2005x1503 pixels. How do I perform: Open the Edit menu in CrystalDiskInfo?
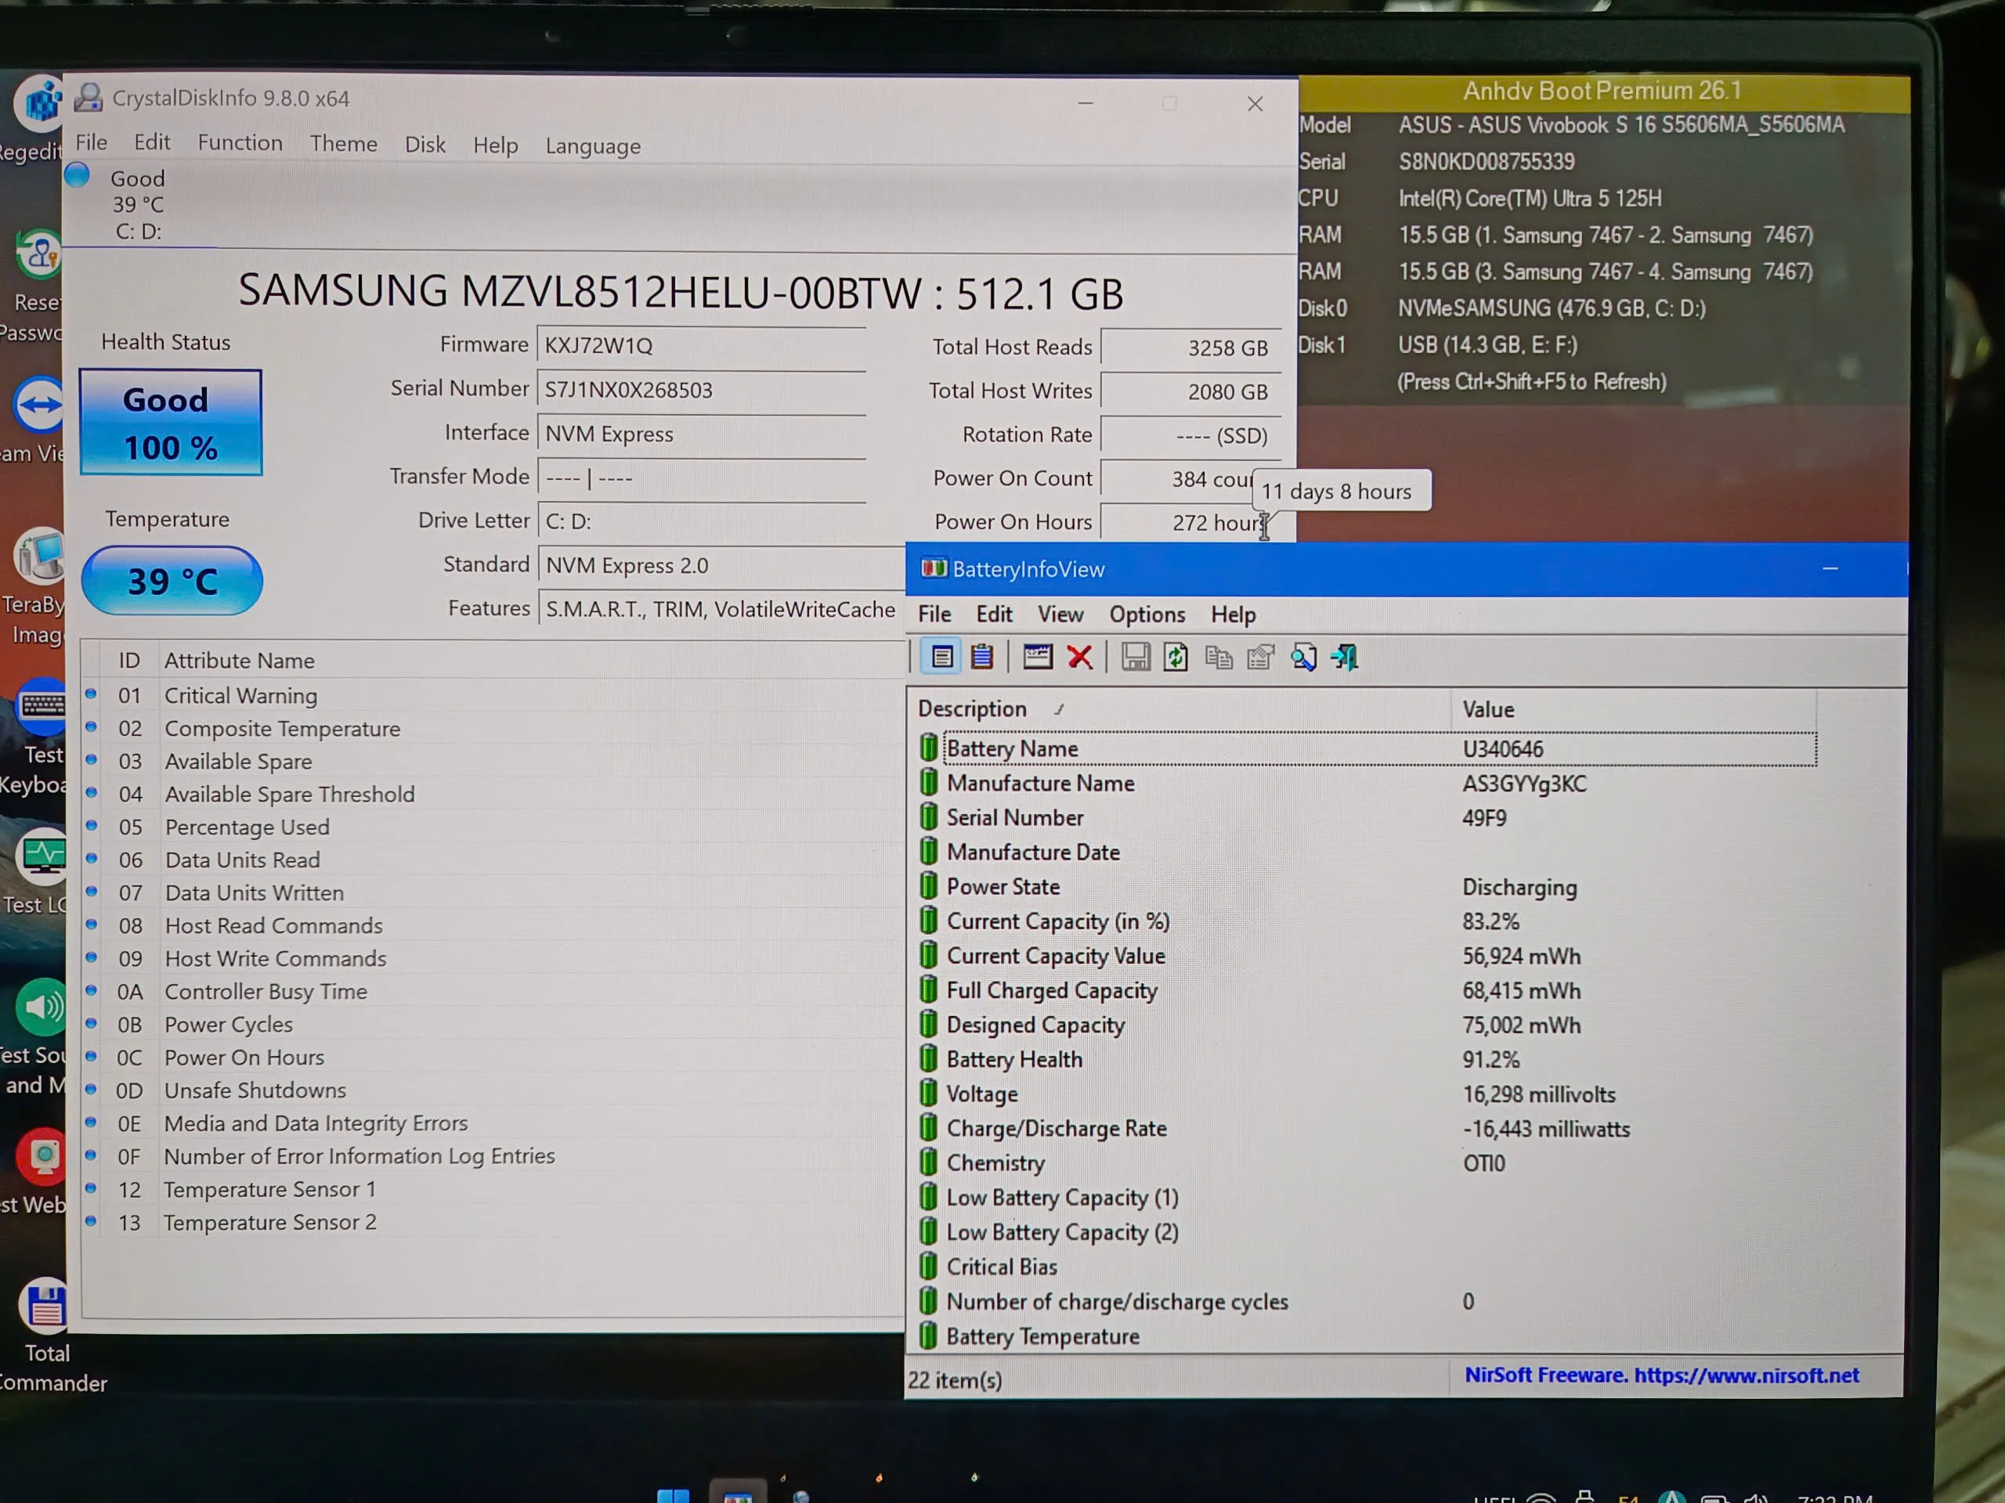pyautogui.click(x=151, y=142)
